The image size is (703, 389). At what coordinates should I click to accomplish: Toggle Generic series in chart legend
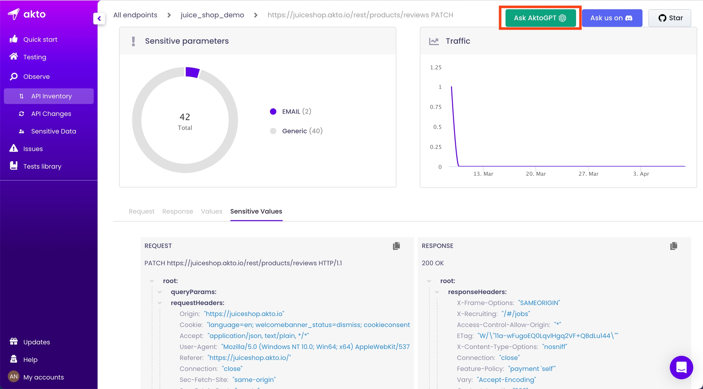pyautogui.click(x=294, y=131)
